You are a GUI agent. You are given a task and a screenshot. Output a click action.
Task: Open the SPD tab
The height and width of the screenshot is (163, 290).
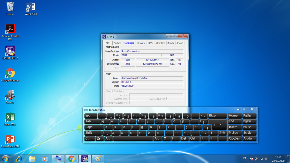[x=150, y=43]
